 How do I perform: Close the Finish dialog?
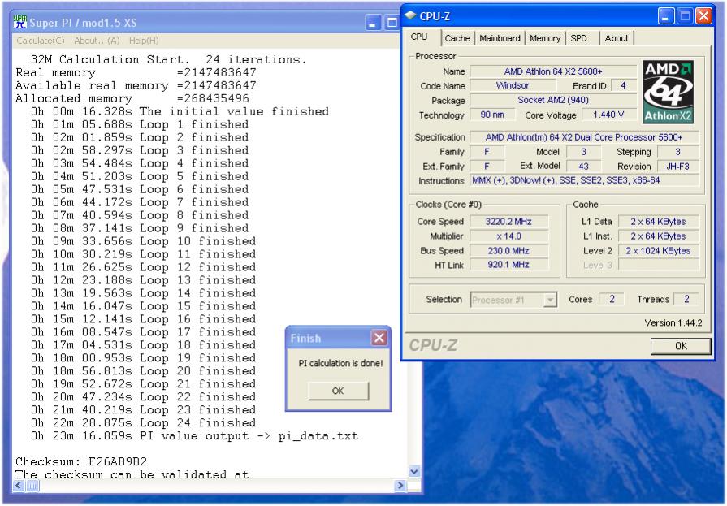(379, 338)
